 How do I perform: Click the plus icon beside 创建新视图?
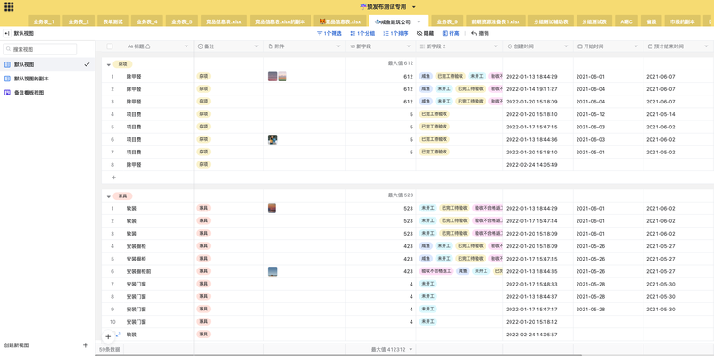click(85, 345)
